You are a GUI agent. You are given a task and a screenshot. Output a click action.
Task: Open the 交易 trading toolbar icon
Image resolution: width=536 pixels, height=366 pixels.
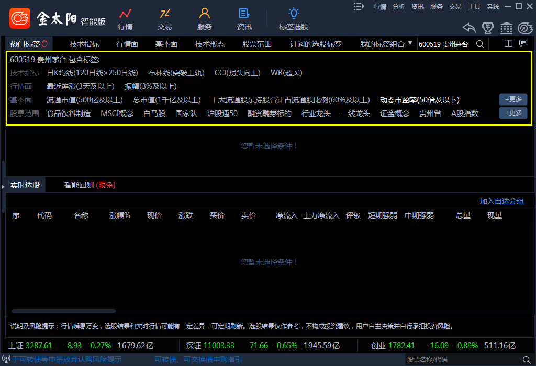(165, 19)
